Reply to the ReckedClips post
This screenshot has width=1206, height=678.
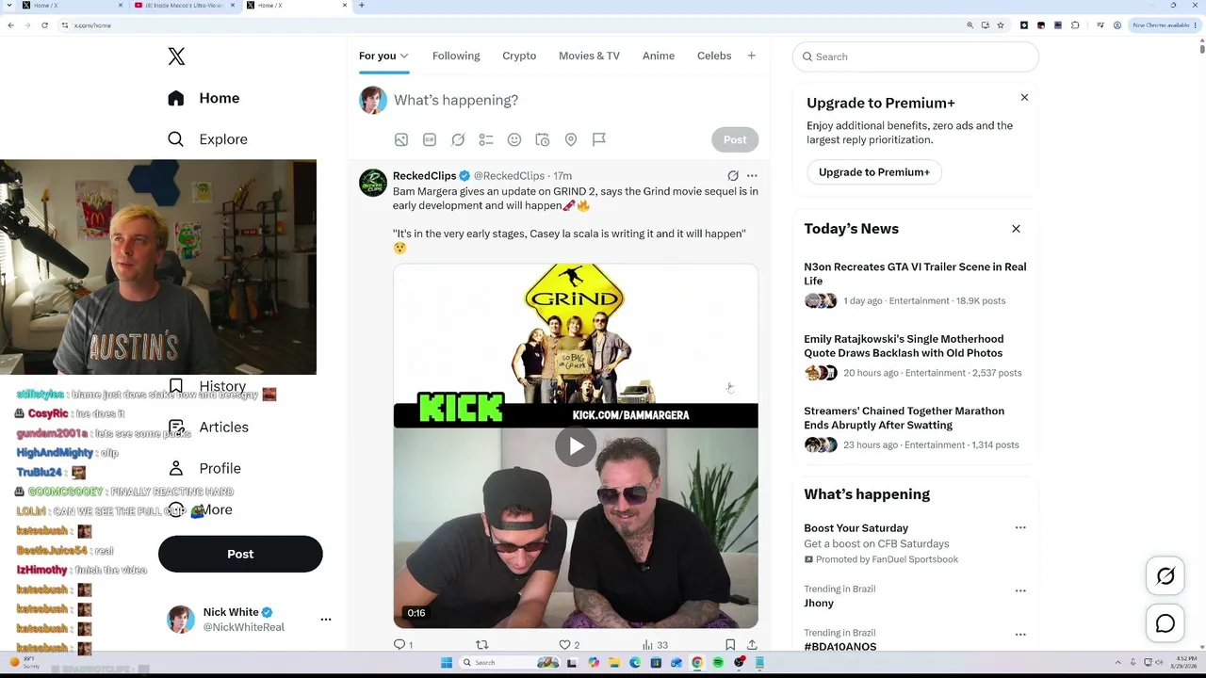click(399, 645)
